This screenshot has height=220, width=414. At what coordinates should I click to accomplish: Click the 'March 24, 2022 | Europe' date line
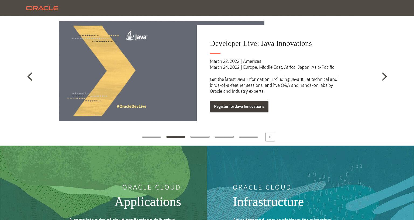click(x=272, y=67)
